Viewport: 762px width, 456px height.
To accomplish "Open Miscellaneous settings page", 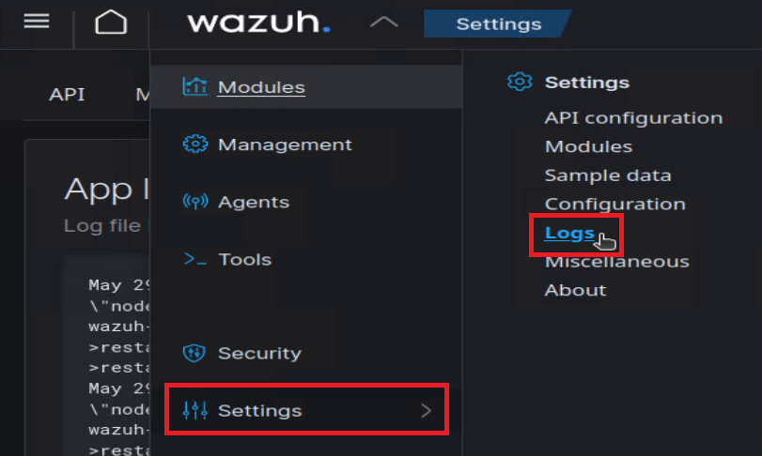I will point(616,262).
